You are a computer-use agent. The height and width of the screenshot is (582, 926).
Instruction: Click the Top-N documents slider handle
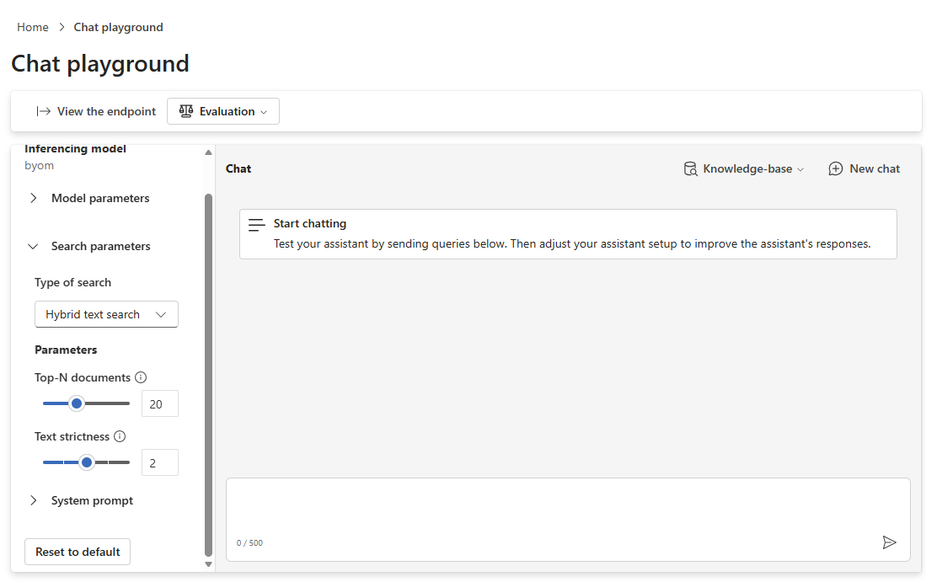76,403
